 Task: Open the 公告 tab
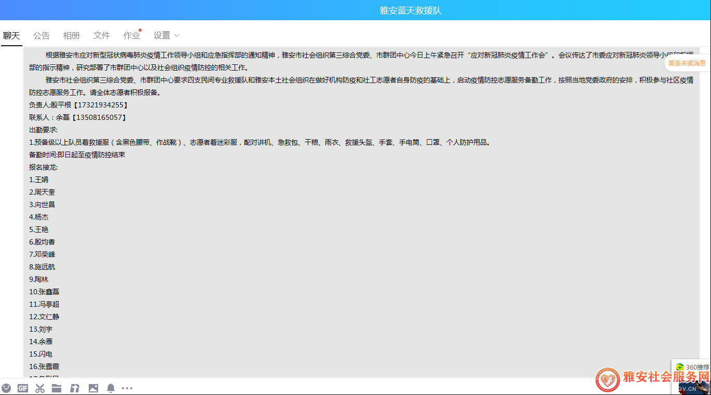(42, 35)
